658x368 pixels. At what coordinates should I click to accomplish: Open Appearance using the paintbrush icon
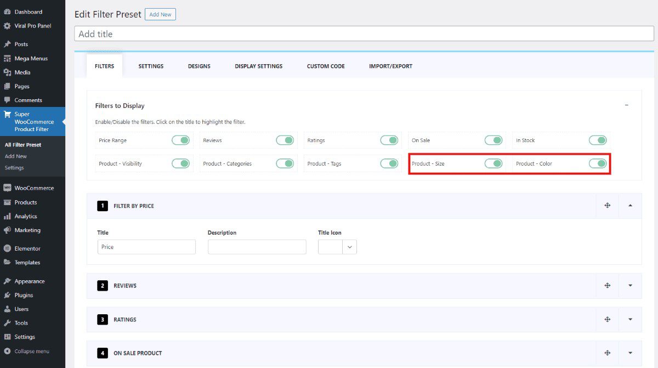(x=7, y=281)
